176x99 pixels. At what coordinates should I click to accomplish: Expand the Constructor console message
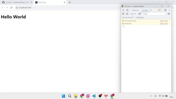pos(125,21)
